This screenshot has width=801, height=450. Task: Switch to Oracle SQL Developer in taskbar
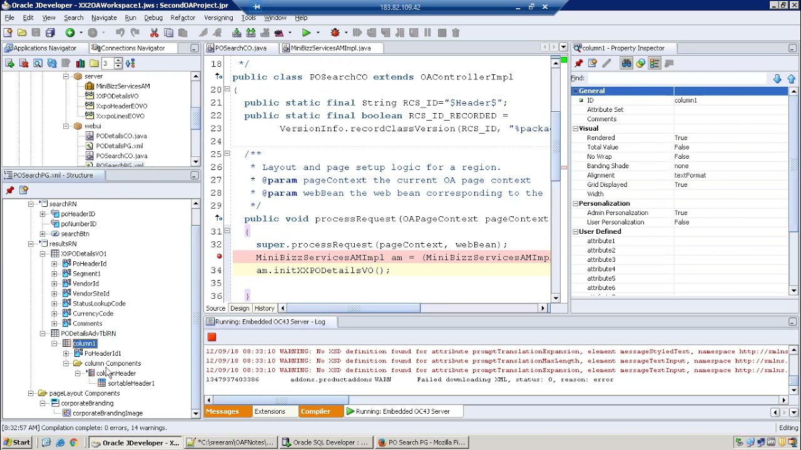tap(326, 442)
